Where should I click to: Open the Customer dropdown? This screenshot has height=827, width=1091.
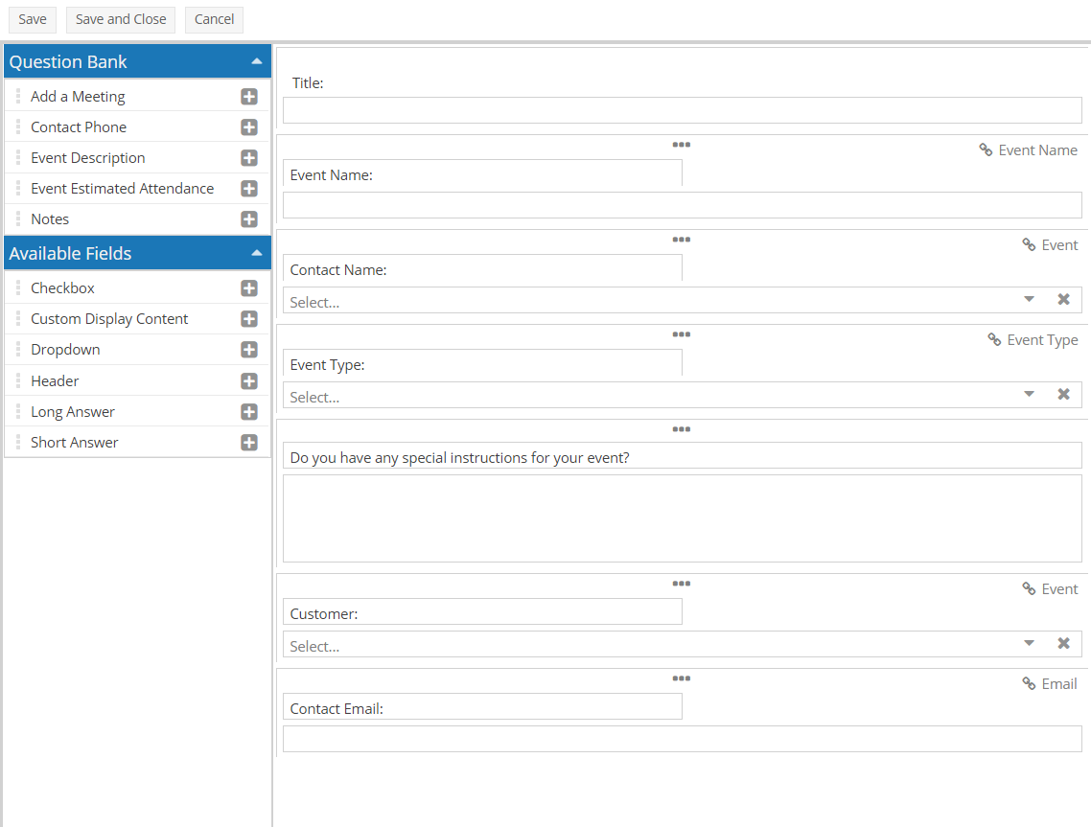coord(1029,643)
